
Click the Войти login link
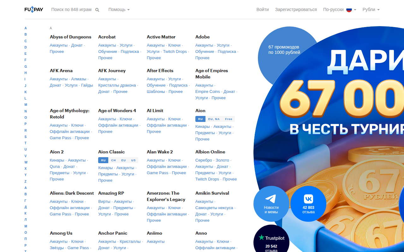[263, 9]
